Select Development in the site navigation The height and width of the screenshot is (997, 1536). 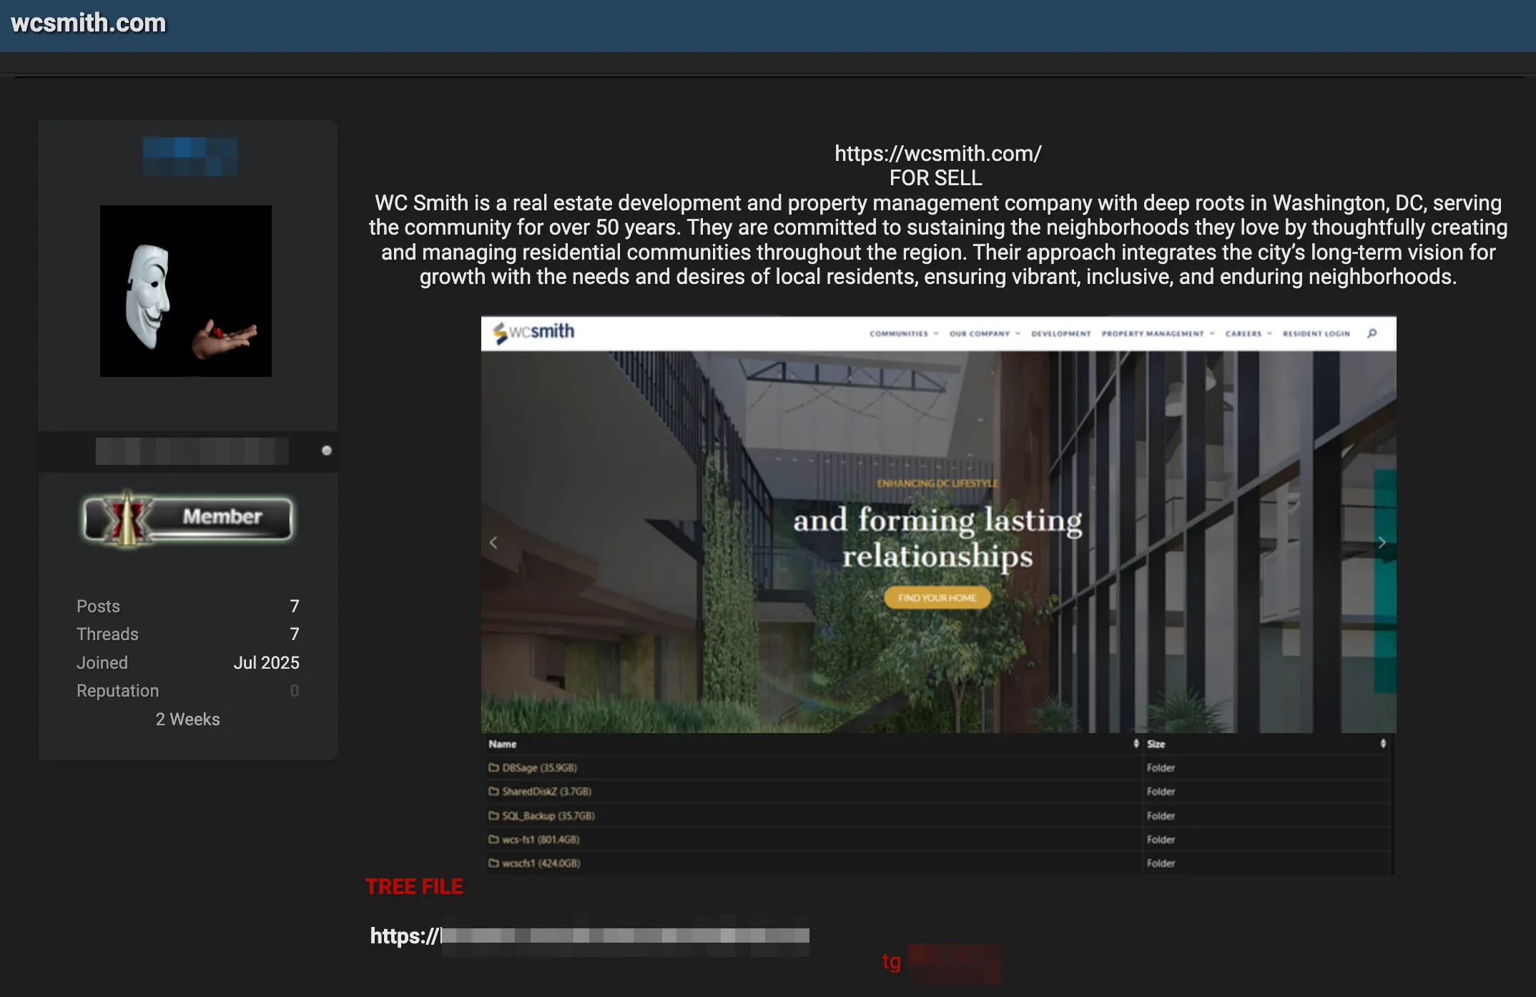pos(1060,333)
